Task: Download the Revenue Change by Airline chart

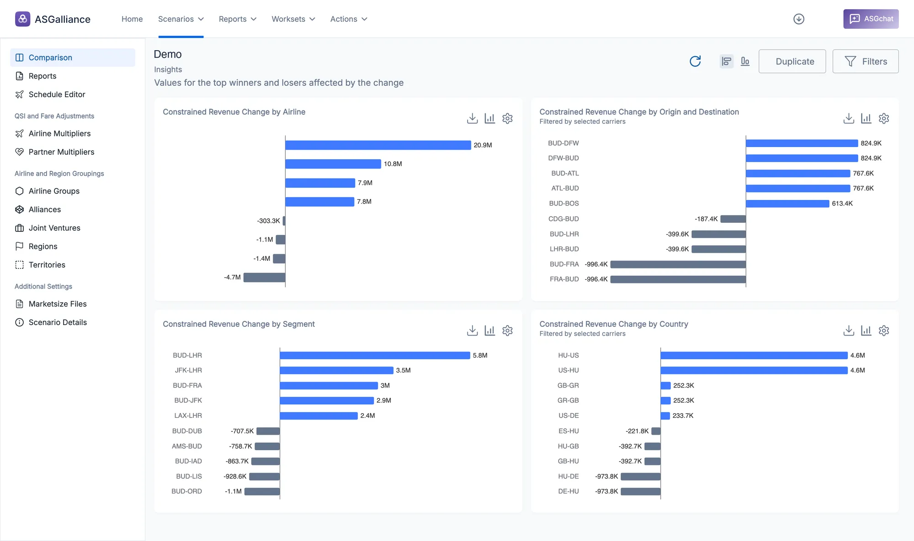Action: click(x=472, y=118)
